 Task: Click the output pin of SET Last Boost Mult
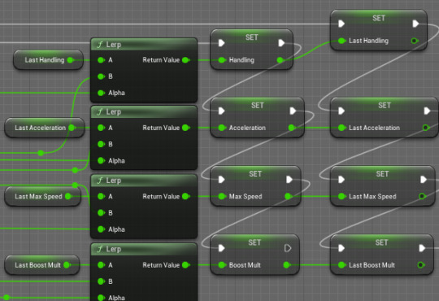click(420, 265)
